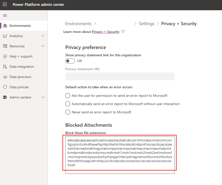
Task: Click the Blocked Attachments heading
Action: tap(89, 125)
